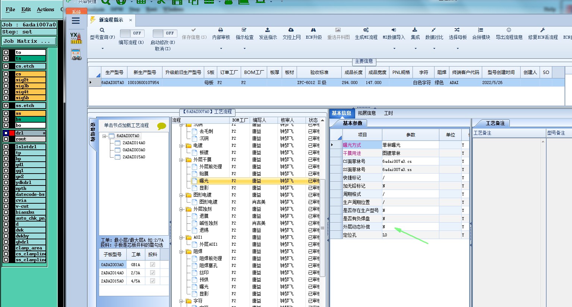Click the 文控上网 cloud upload icon

pos(291,30)
